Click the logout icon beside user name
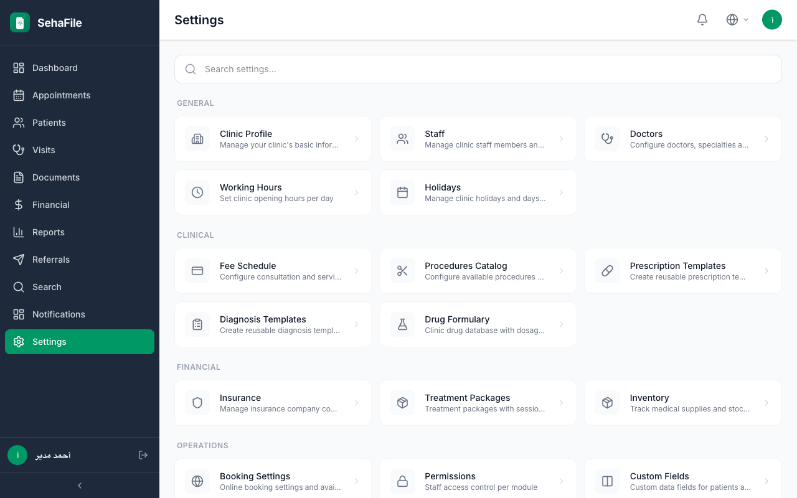 pyautogui.click(x=143, y=455)
